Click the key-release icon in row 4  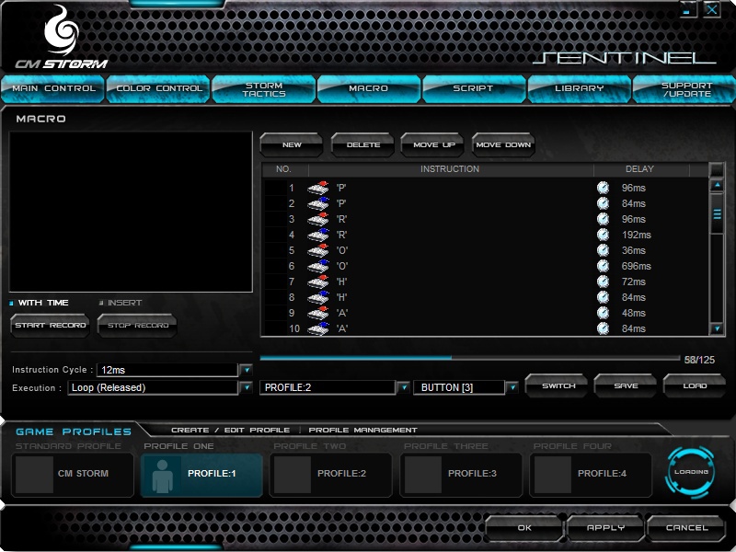(x=317, y=235)
